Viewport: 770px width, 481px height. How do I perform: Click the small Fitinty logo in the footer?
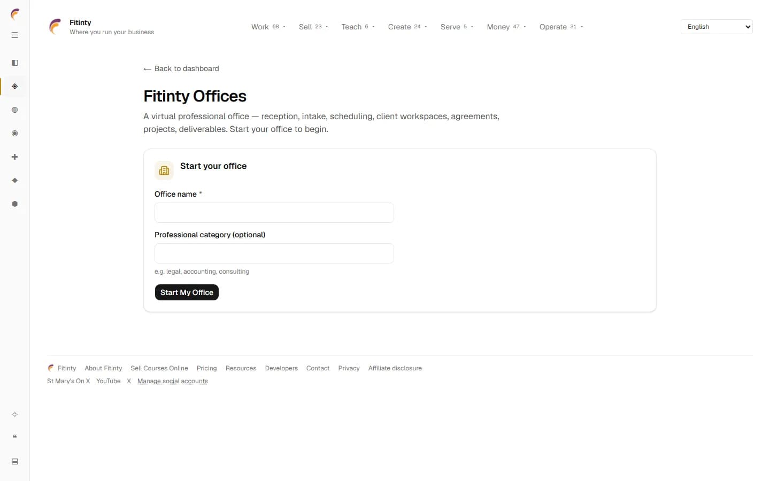click(51, 368)
